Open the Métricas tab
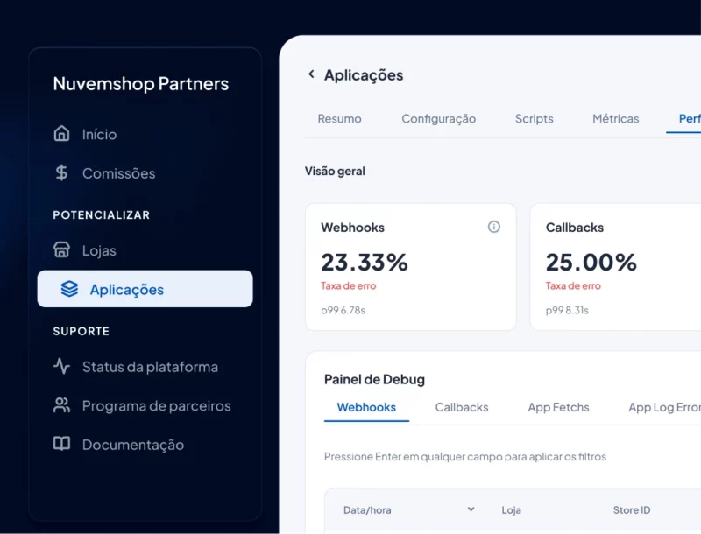Image resolution: width=701 pixels, height=534 pixels. [615, 119]
